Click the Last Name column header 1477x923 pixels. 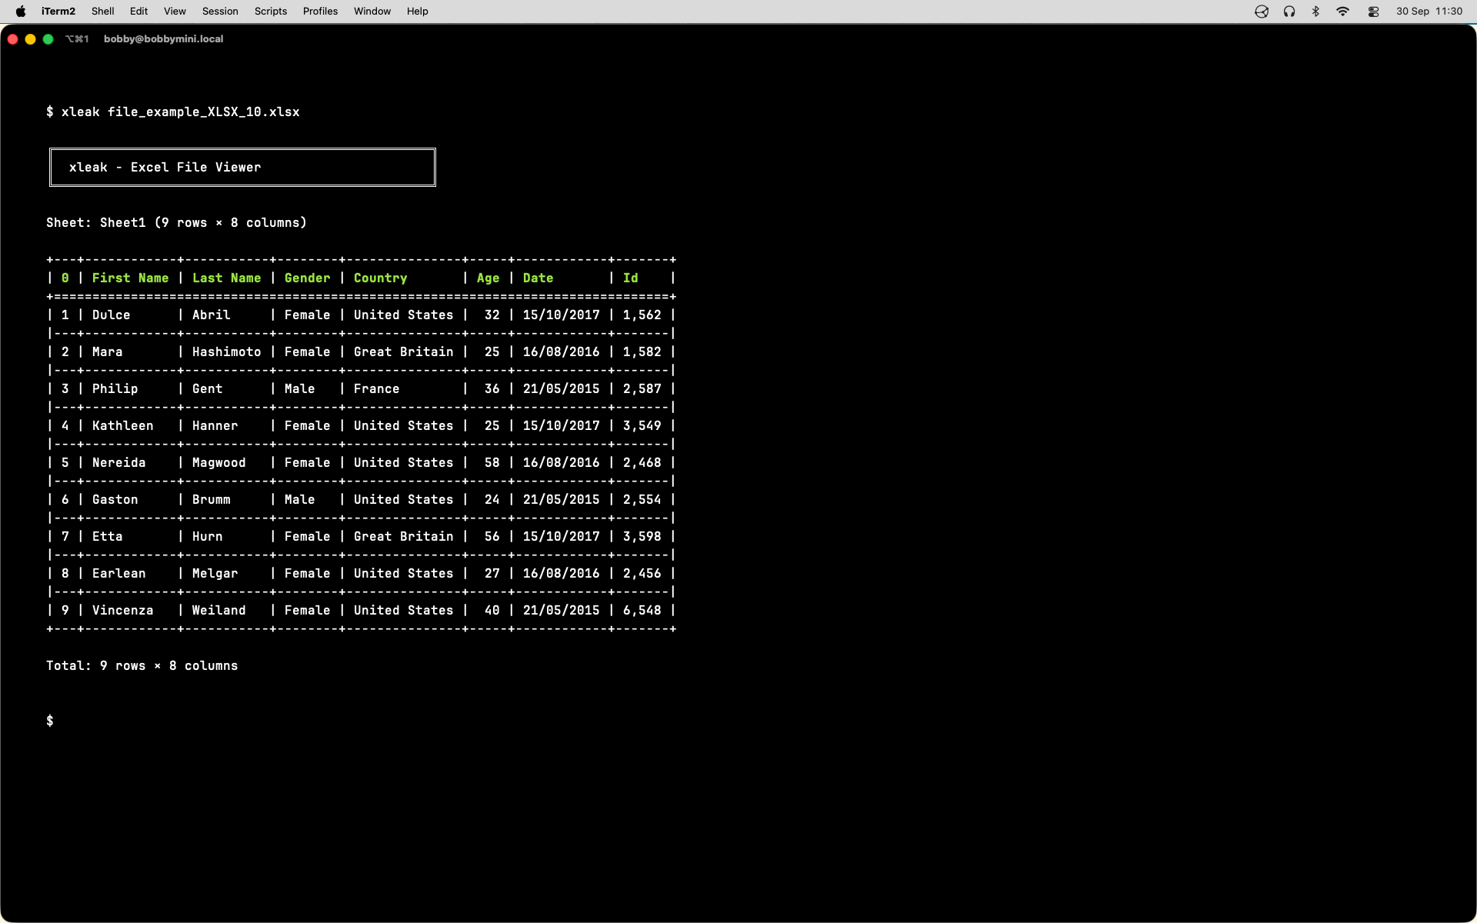click(x=227, y=278)
